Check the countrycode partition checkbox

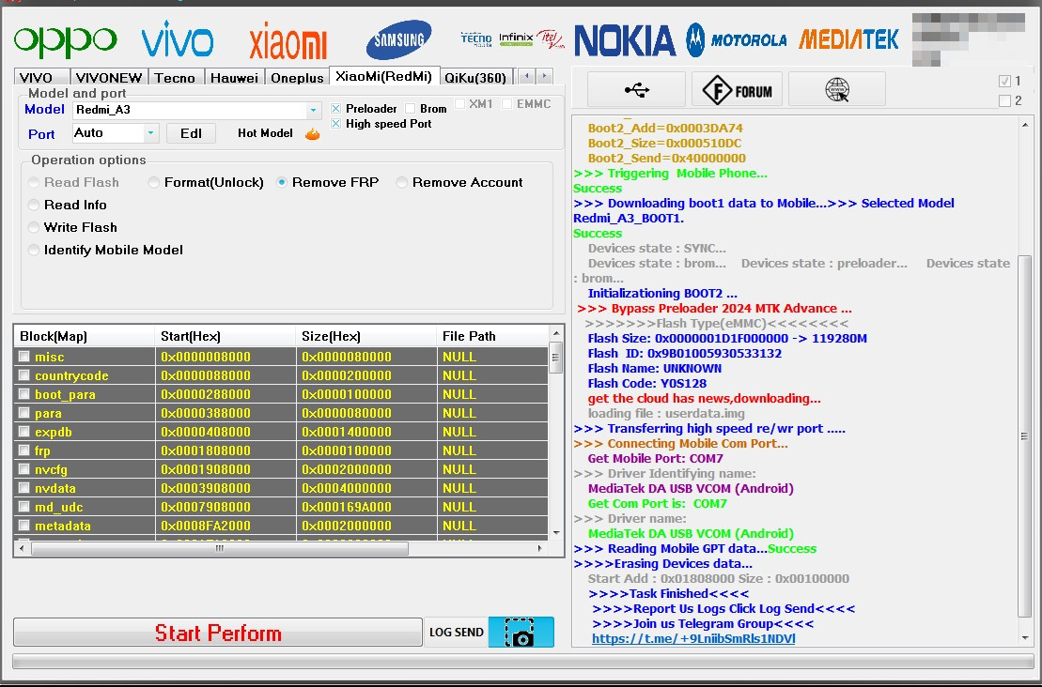[x=23, y=375]
